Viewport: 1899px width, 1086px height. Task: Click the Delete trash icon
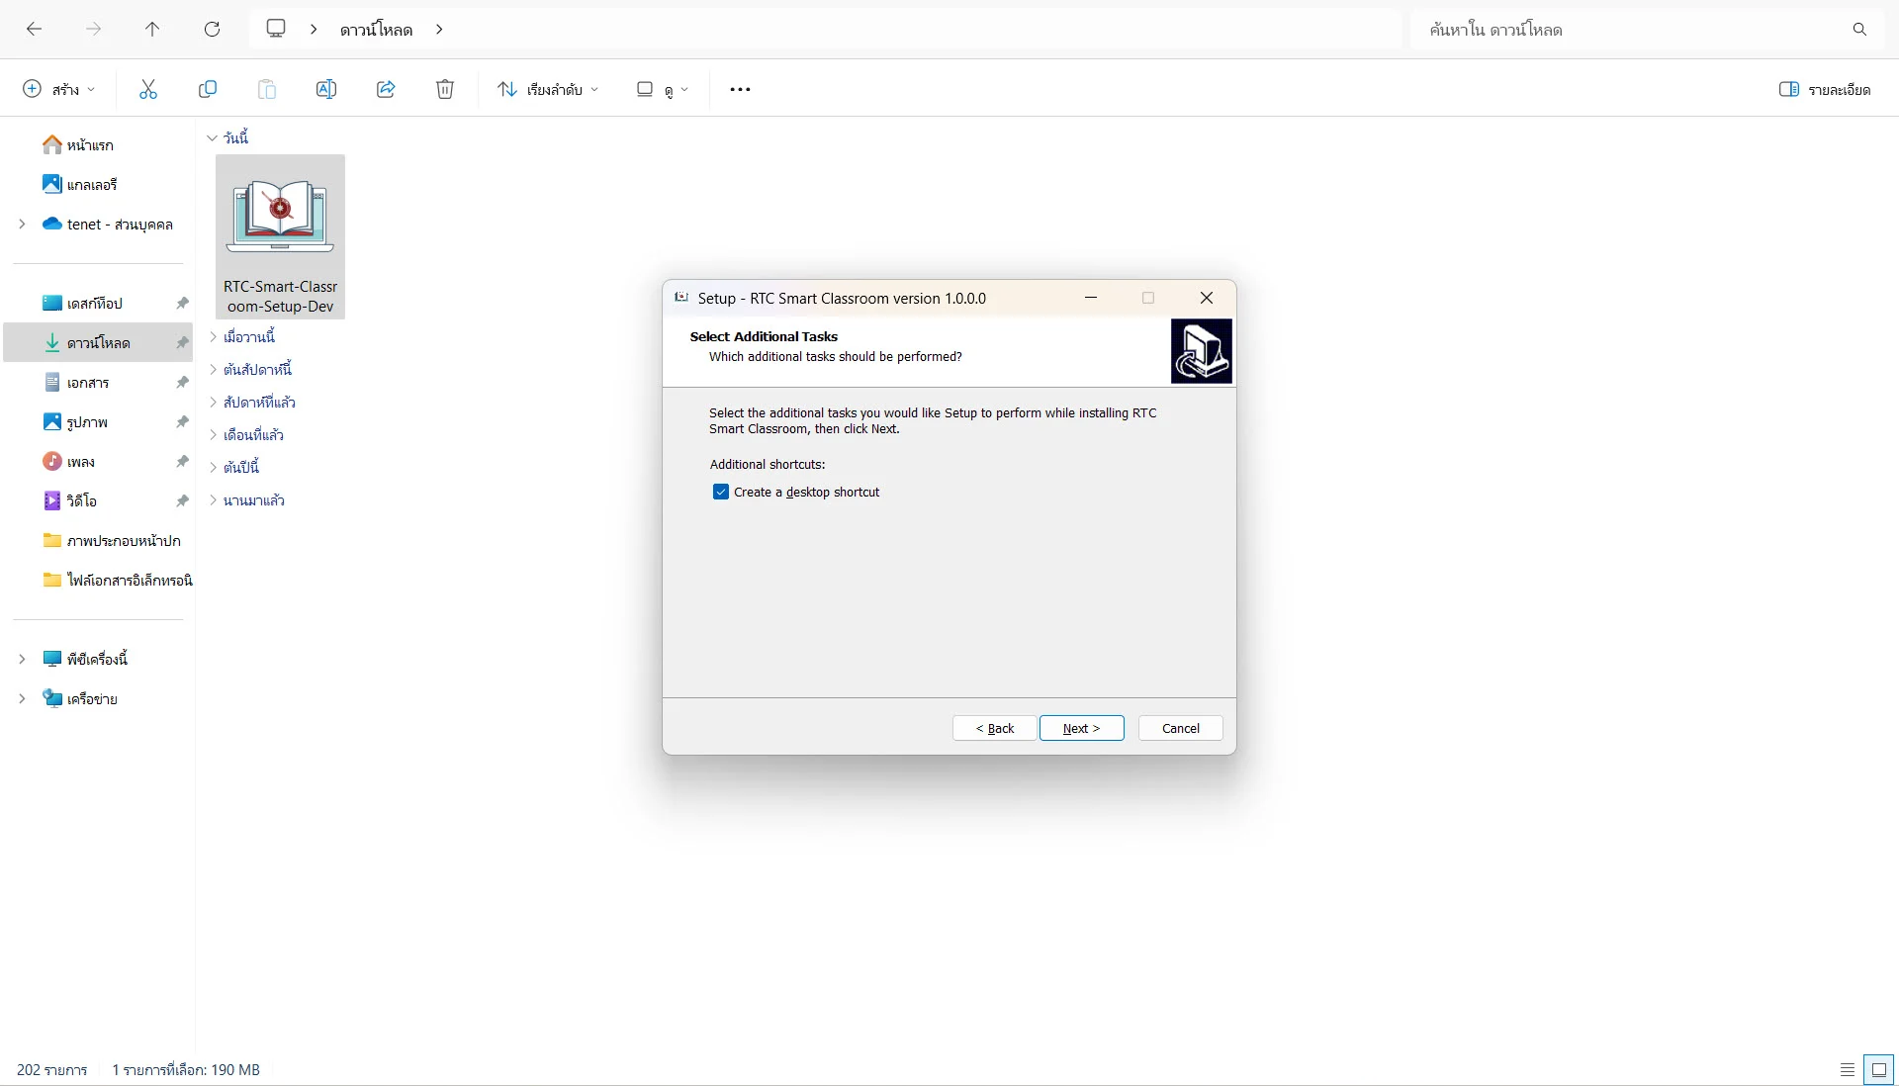point(445,89)
